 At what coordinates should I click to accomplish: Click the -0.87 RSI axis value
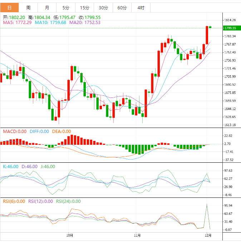click(228, 230)
